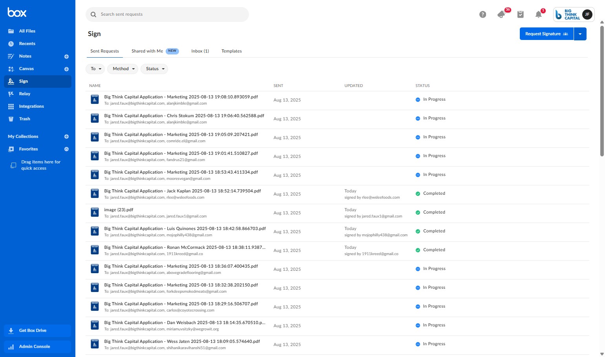The height and width of the screenshot is (357, 605).
Task: Click the Big Think Capital company logo
Action: point(568,14)
